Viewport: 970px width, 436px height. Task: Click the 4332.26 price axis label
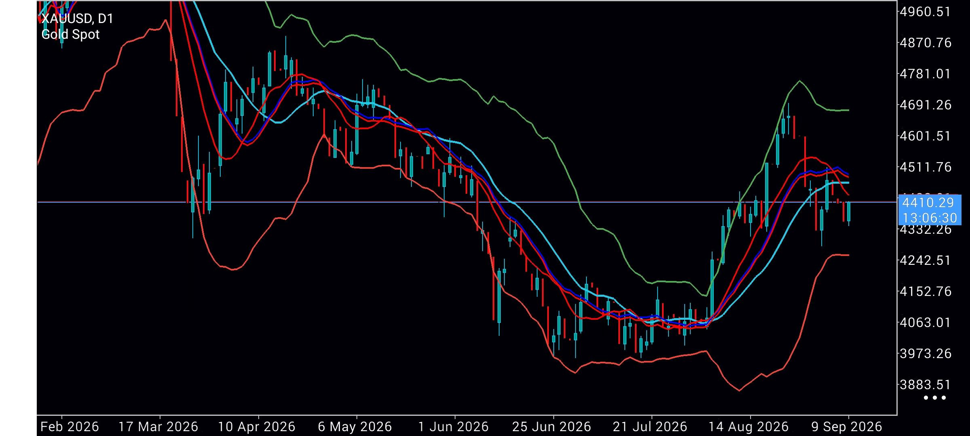(x=925, y=230)
